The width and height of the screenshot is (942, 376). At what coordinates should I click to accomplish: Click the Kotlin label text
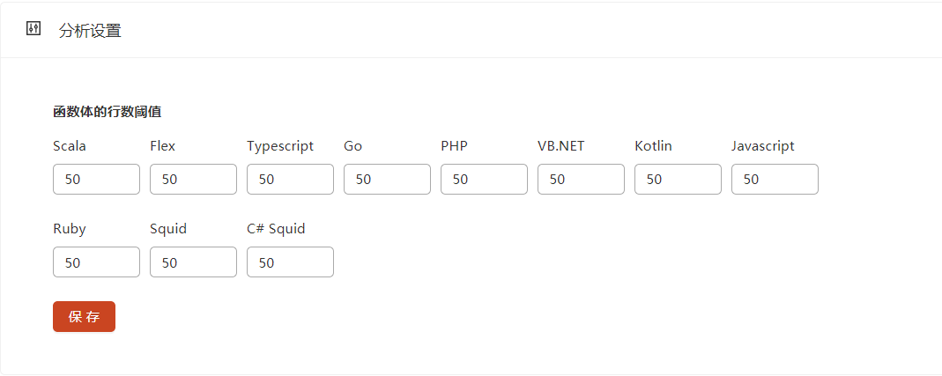(653, 146)
